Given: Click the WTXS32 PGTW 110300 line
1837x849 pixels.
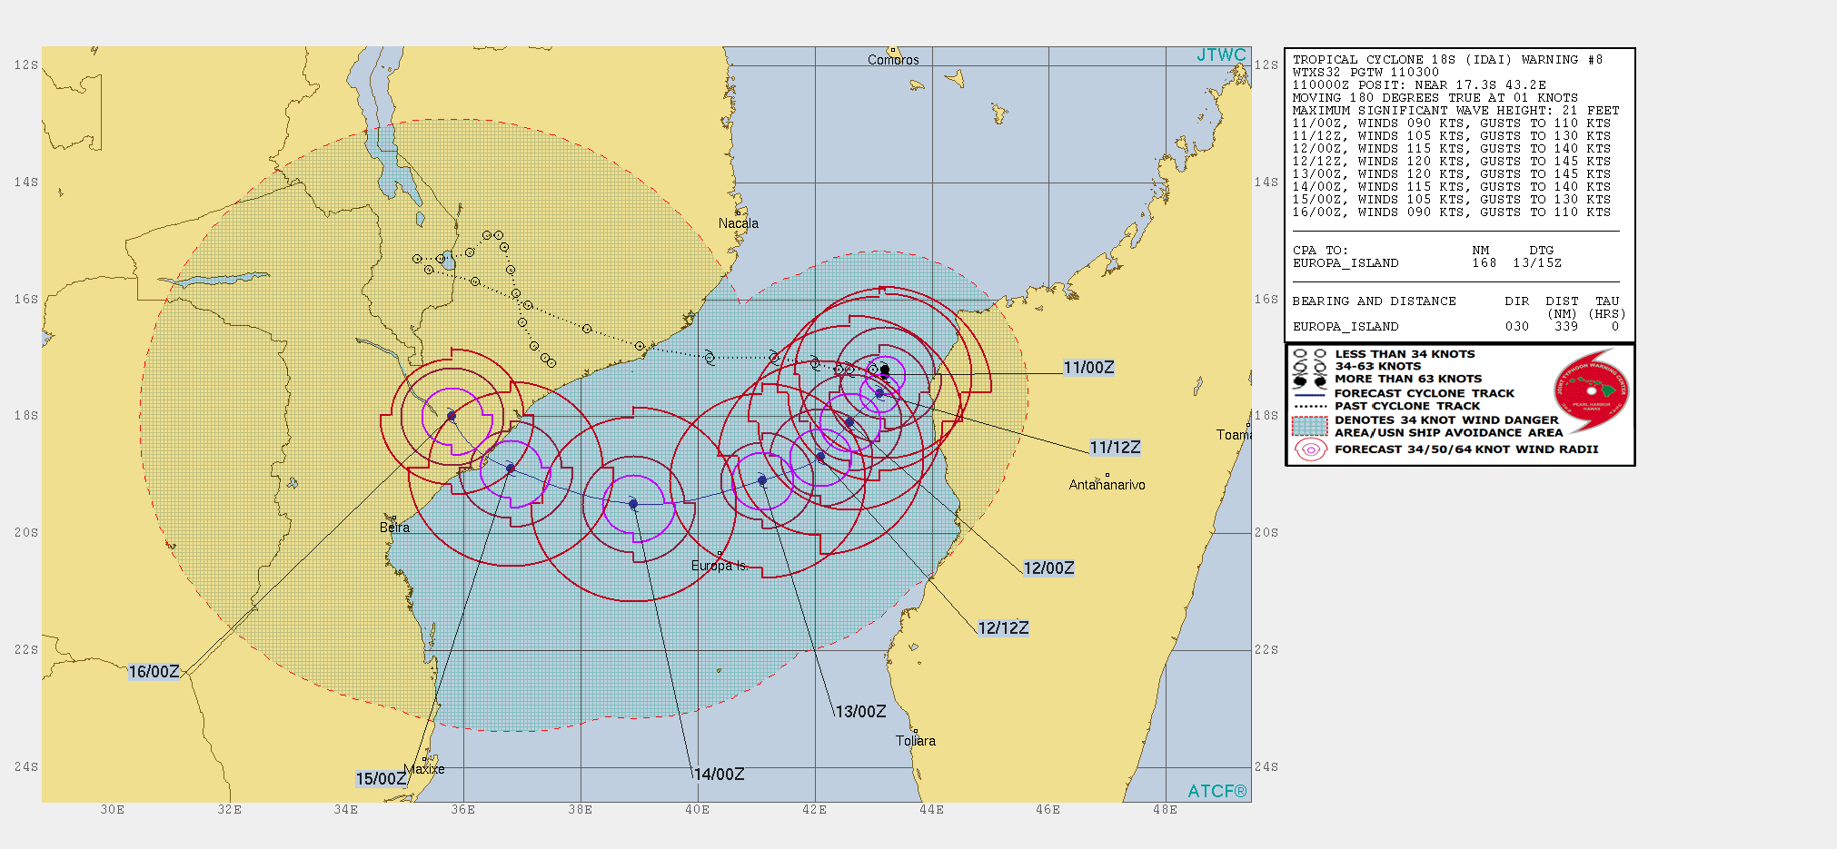Looking at the screenshot, I should coord(1365,73).
